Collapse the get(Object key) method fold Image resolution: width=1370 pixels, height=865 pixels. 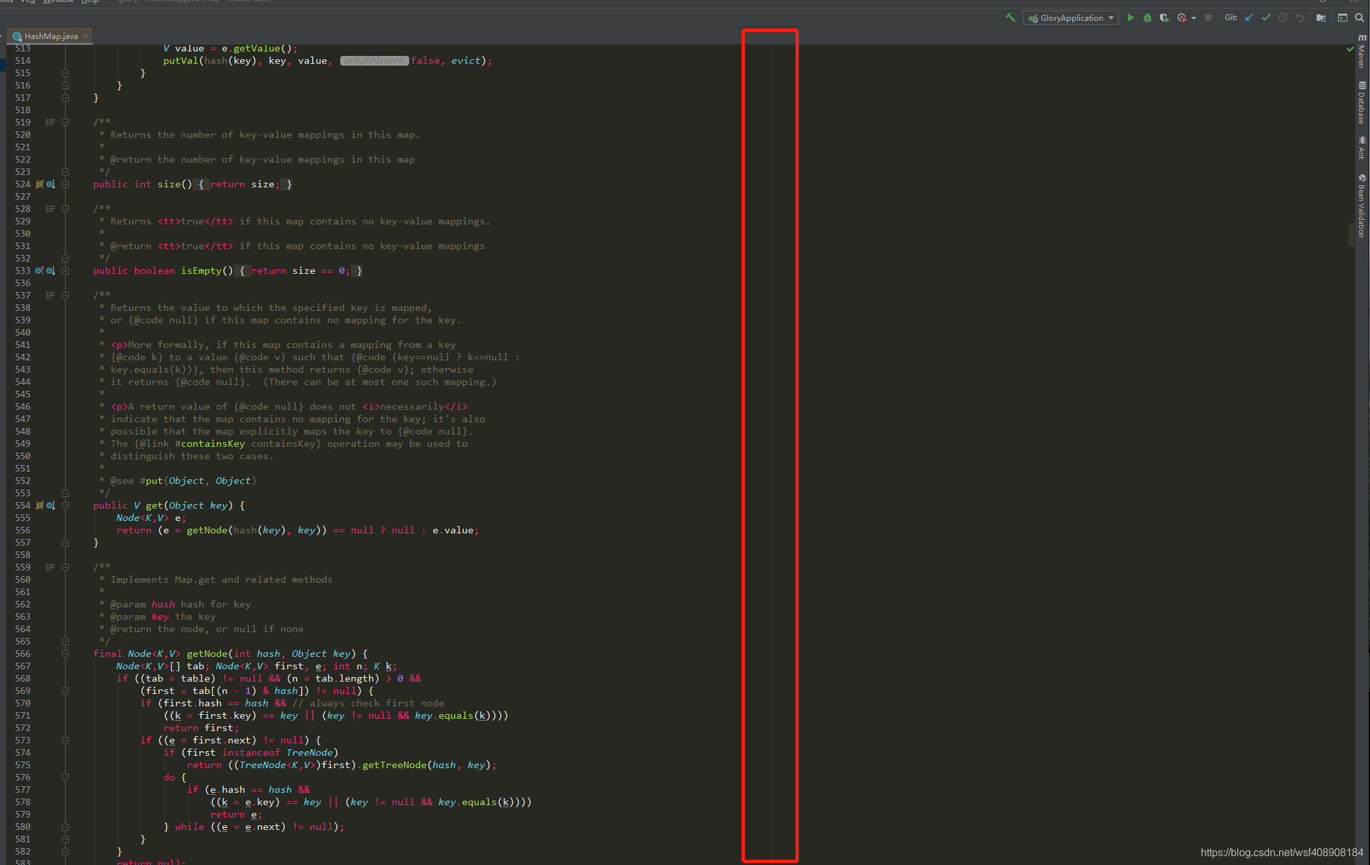point(65,505)
